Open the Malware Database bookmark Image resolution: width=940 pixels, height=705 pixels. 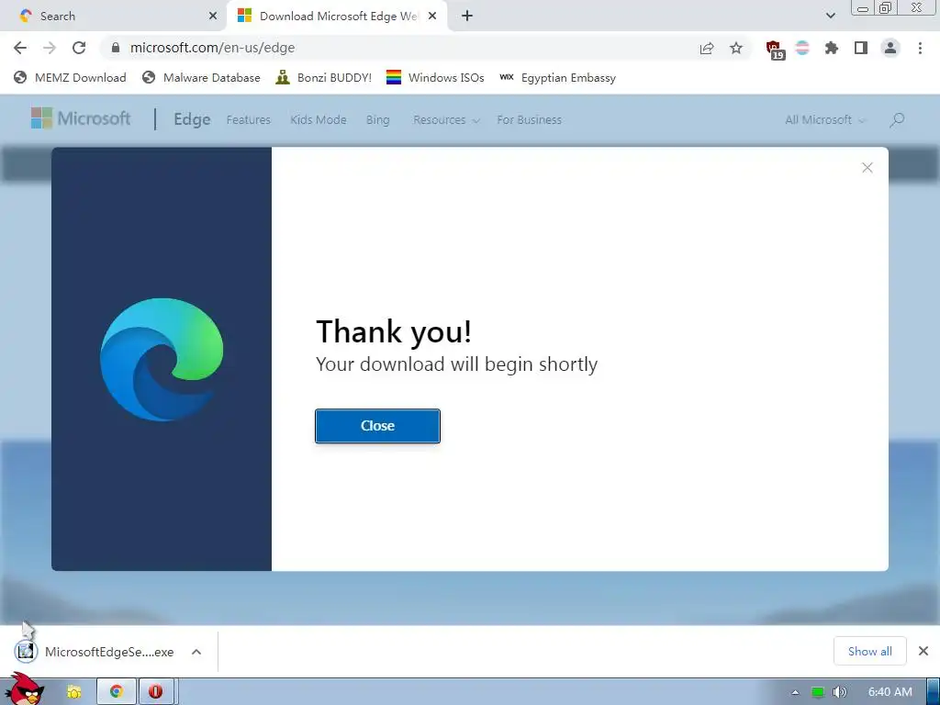click(x=201, y=78)
